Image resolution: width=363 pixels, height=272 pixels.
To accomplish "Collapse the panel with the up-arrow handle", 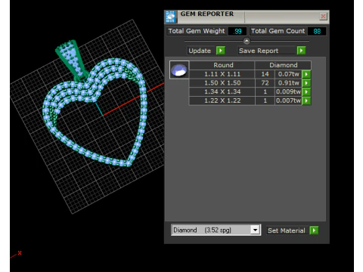I will point(247,41).
